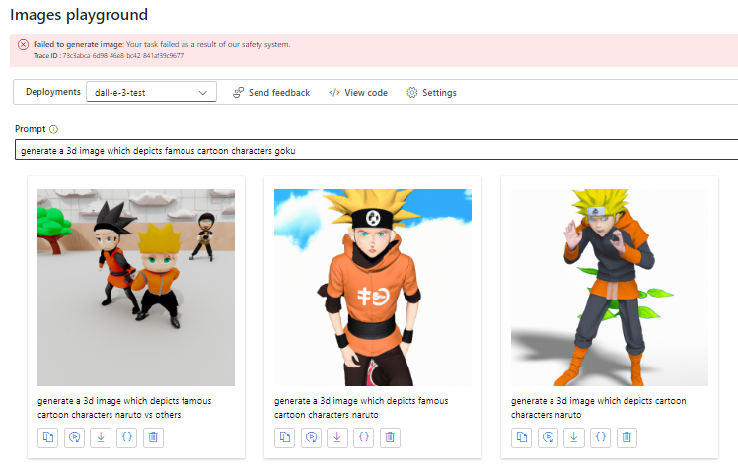
Task: Delete the 'naruto vs others' card
Action: point(154,437)
